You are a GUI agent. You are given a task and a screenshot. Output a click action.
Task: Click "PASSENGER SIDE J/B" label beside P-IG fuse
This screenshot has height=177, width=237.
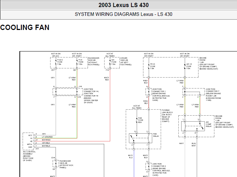click(x=94, y=61)
